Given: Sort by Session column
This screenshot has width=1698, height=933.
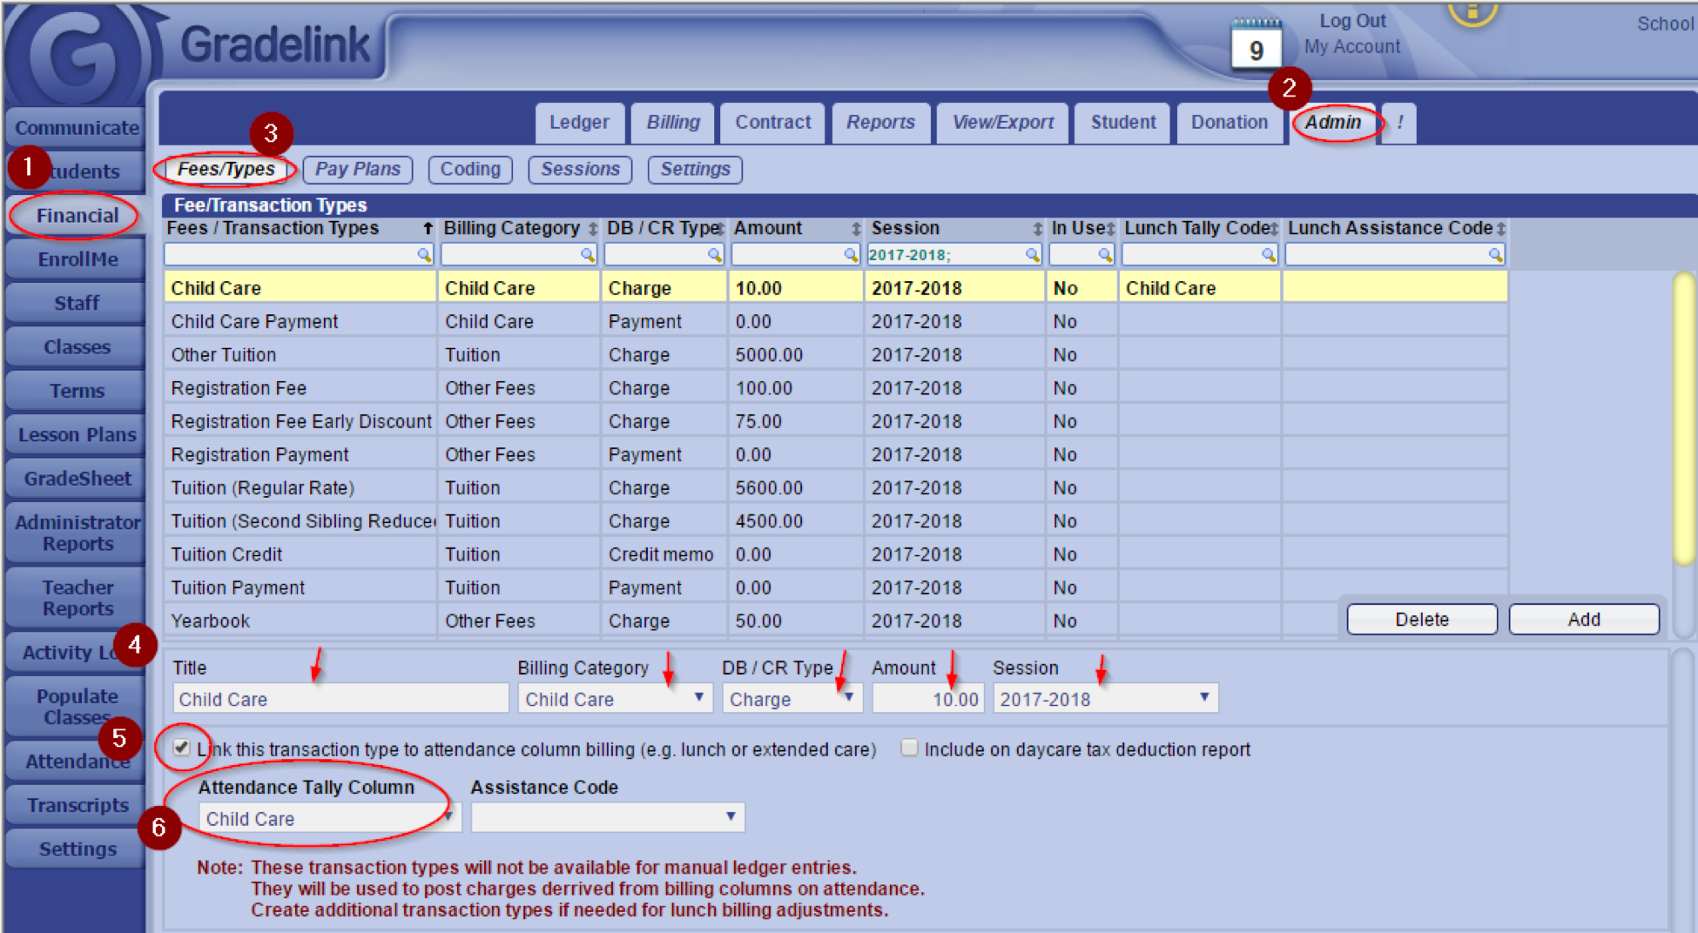Looking at the screenshot, I should (x=1037, y=229).
